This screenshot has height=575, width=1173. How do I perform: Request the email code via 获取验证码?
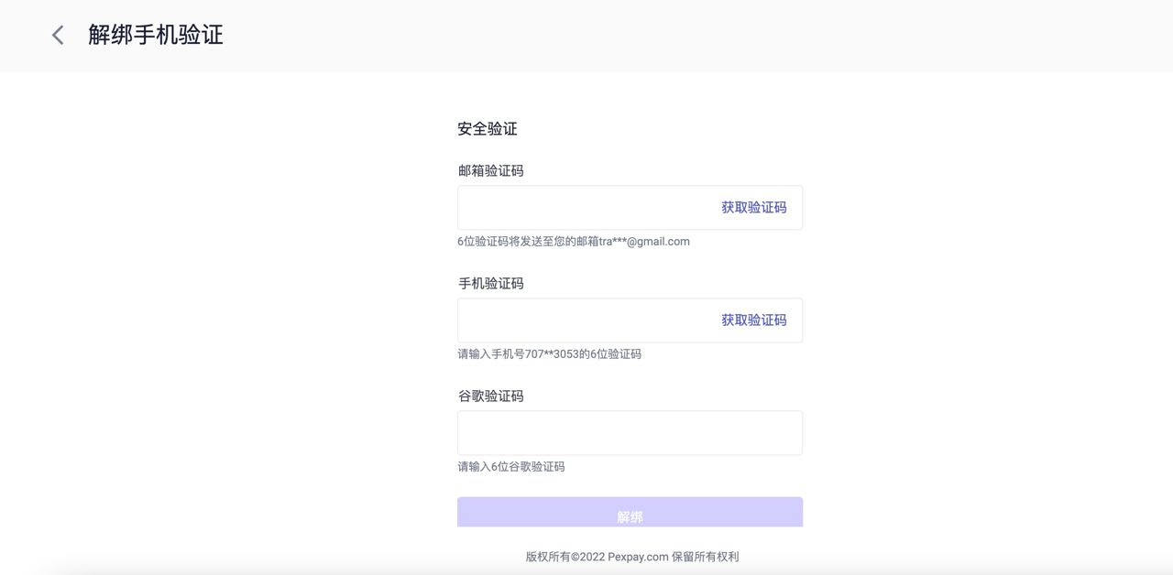point(753,208)
